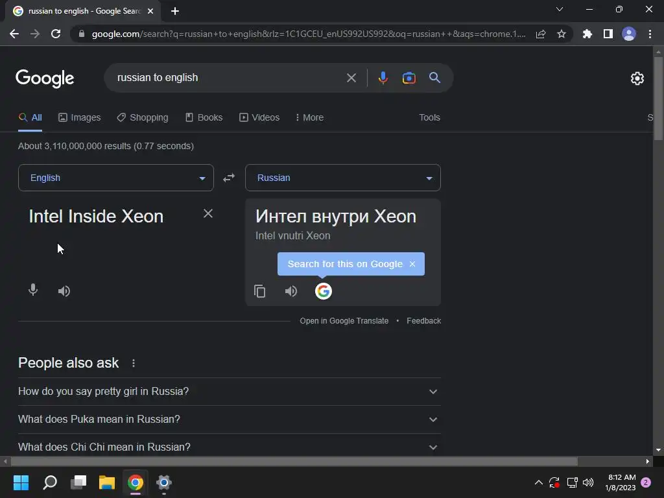The width and height of the screenshot is (664, 498).
Task: Reload the current page
Action: point(56,34)
